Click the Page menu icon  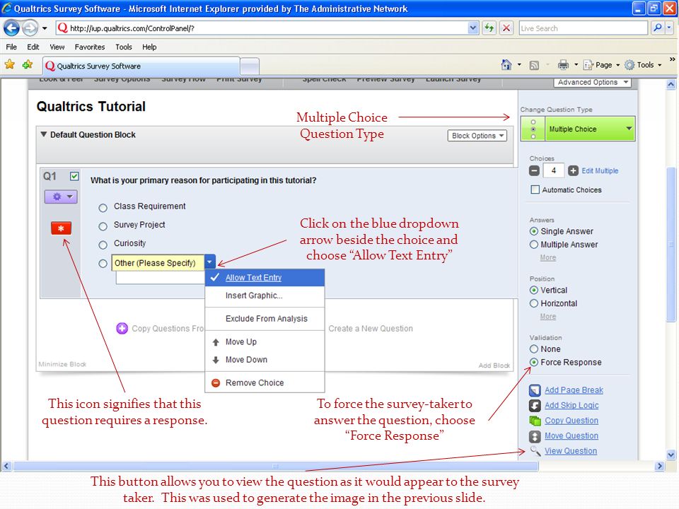[588, 65]
